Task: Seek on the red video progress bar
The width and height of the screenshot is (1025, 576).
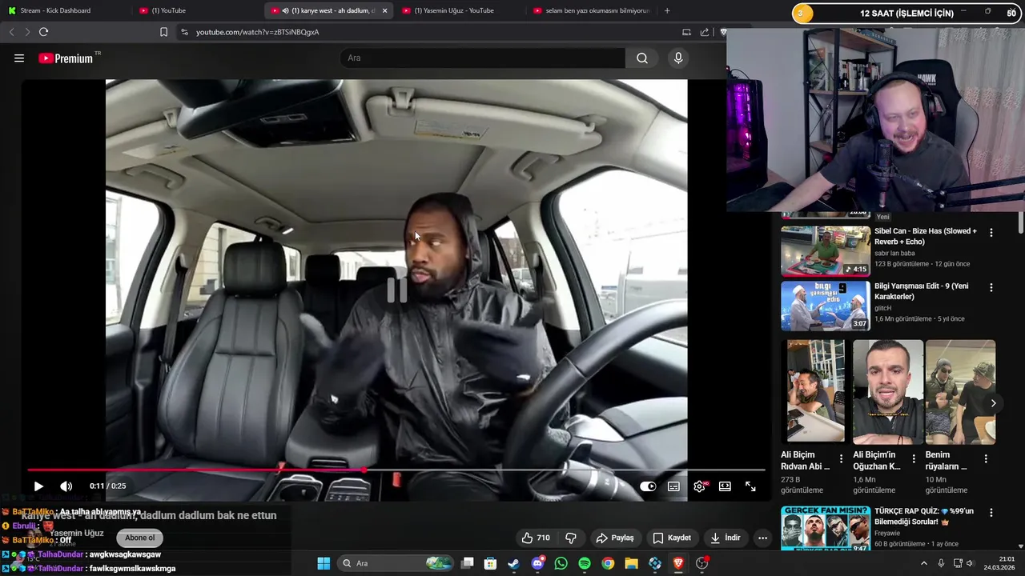Action: [x=396, y=470]
